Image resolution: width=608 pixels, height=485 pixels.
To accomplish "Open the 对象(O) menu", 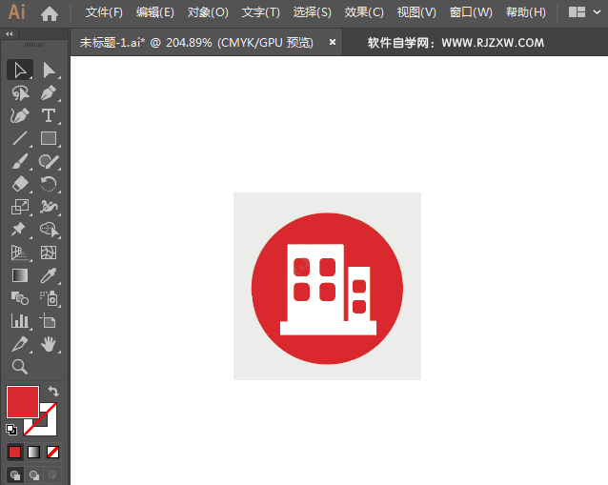I will (208, 12).
